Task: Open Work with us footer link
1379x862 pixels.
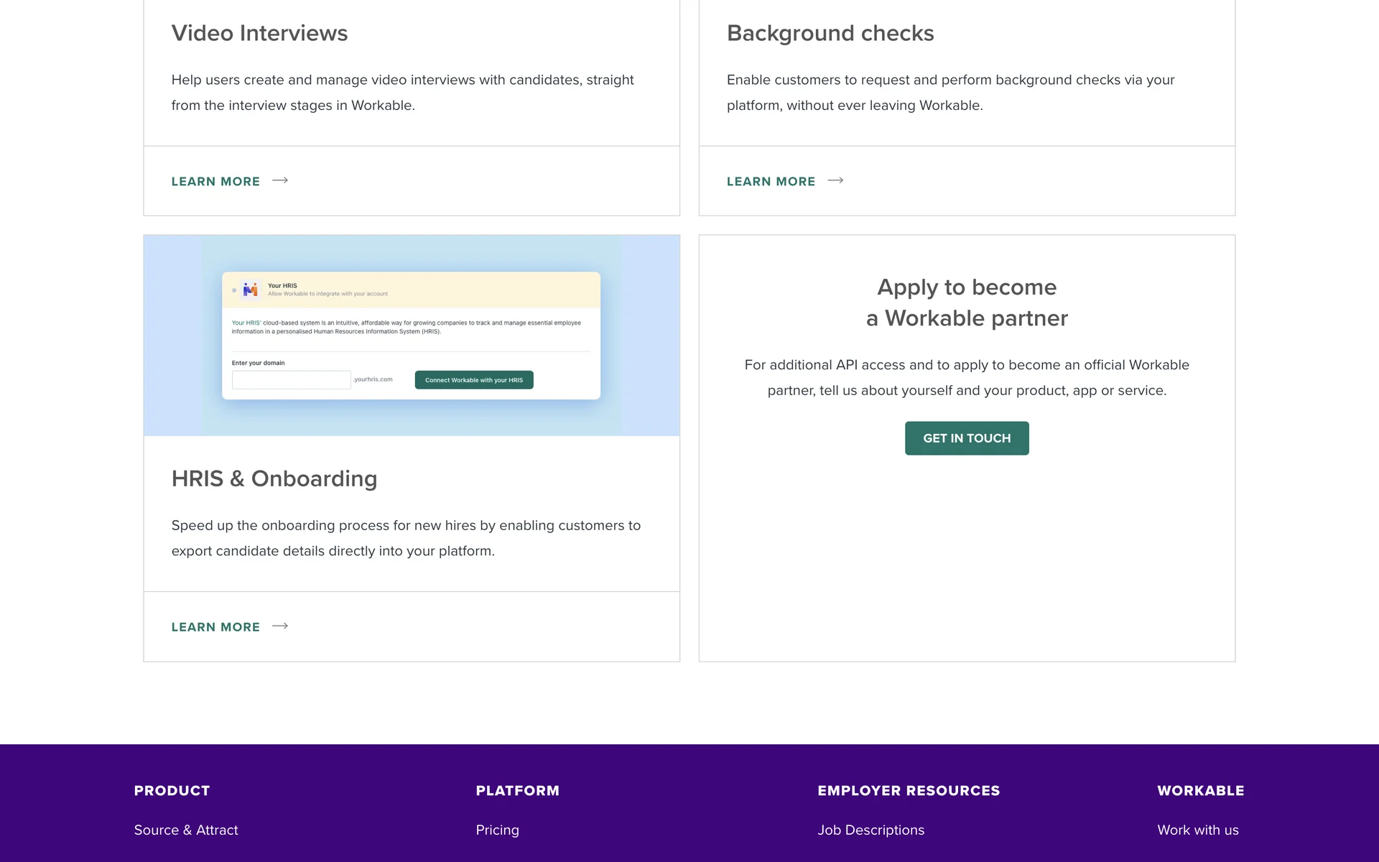Action: (1197, 830)
